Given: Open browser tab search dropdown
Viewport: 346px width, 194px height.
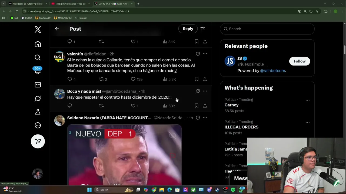Looking at the screenshot, I should [x=4, y=4].
